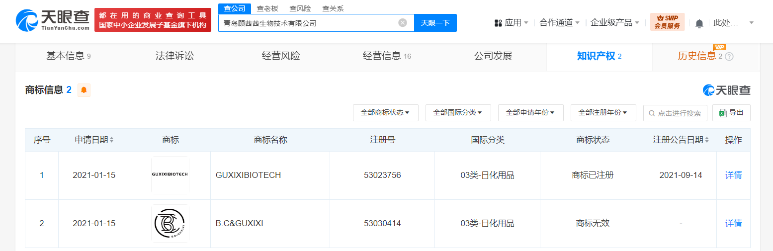Expand the 合作通道 menu
The height and width of the screenshot is (251, 773).
coord(560,23)
